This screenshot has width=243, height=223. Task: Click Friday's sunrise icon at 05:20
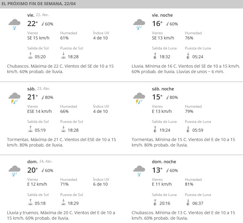tap(30, 55)
